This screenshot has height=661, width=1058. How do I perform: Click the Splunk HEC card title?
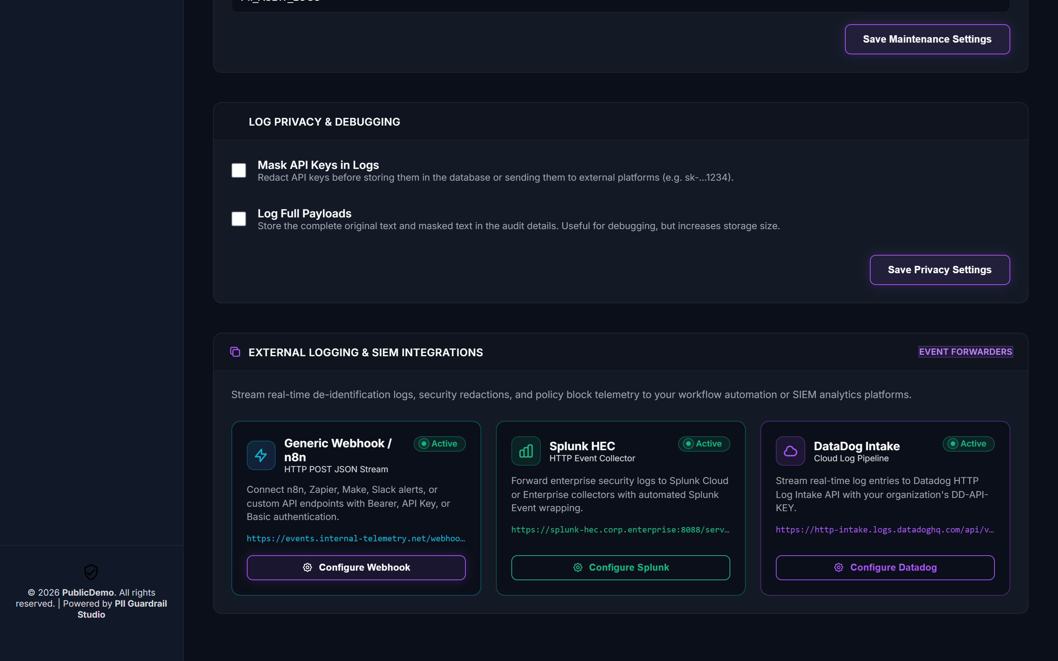[x=582, y=446]
